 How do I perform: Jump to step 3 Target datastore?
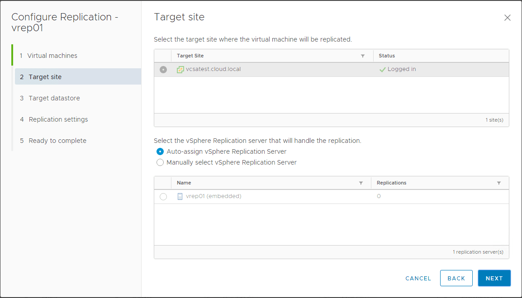(x=54, y=98)
